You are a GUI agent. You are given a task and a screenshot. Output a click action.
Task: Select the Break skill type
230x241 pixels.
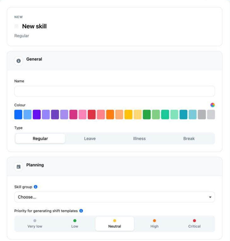(x=189, y=138)
